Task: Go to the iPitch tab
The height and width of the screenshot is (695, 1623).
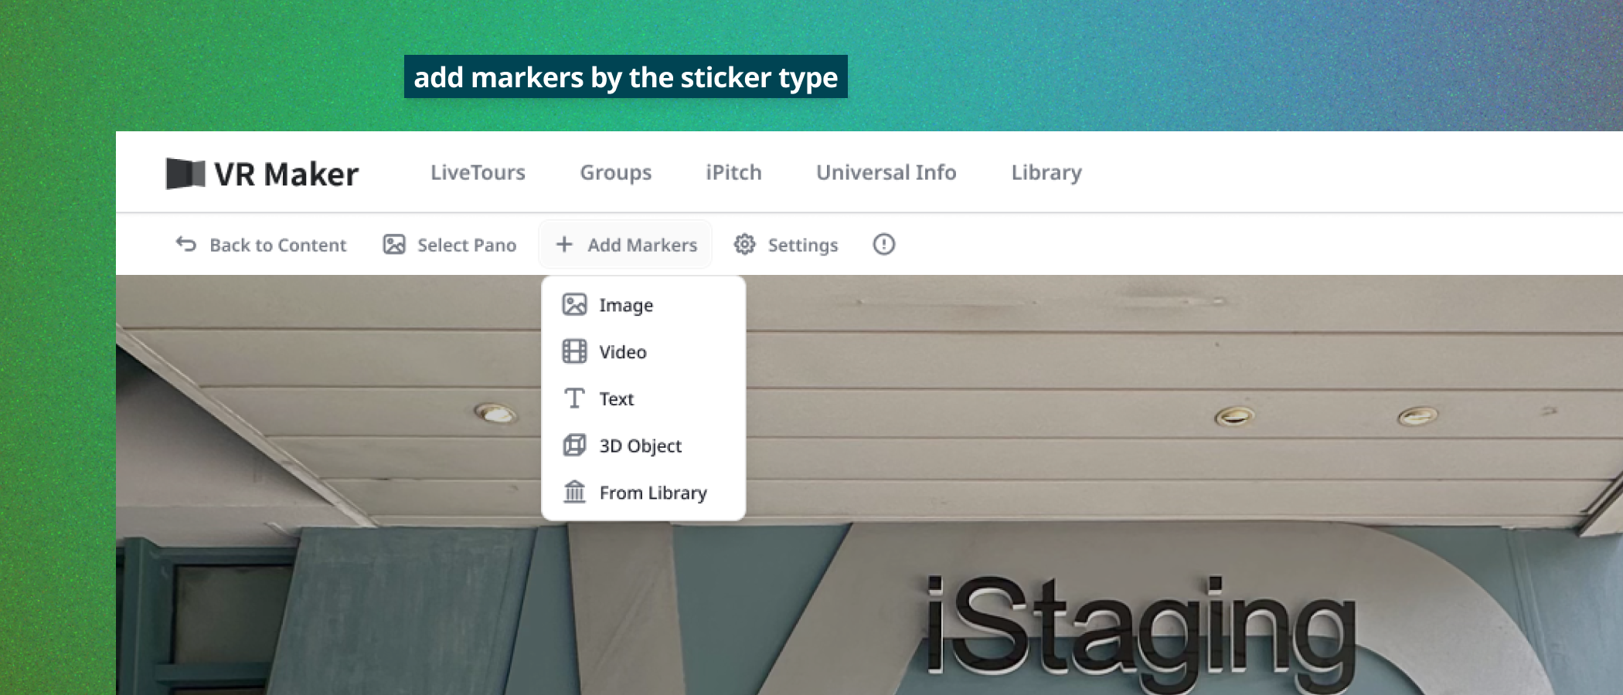Action: 733,172
